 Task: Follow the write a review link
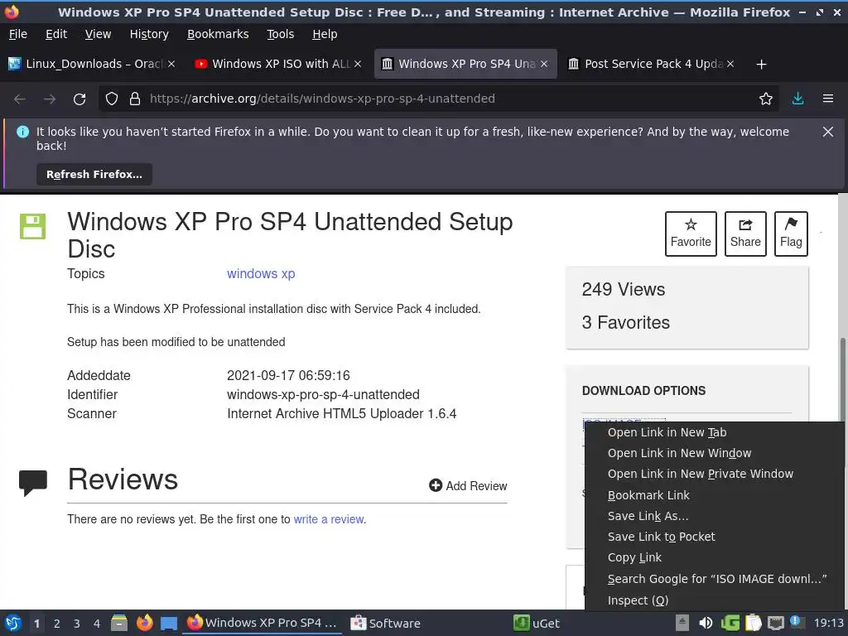tap(328, 519)
